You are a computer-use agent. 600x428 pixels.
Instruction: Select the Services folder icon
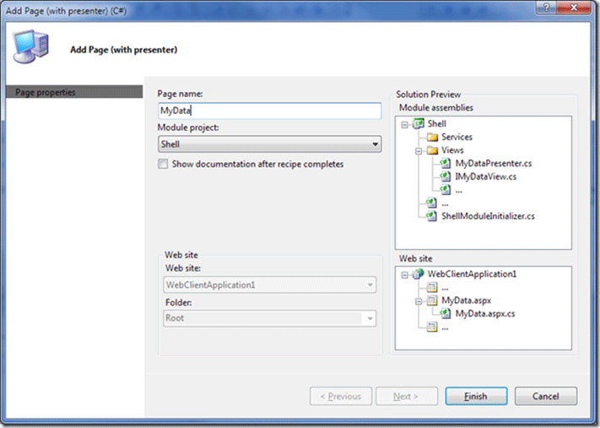(x=431, y=138)
